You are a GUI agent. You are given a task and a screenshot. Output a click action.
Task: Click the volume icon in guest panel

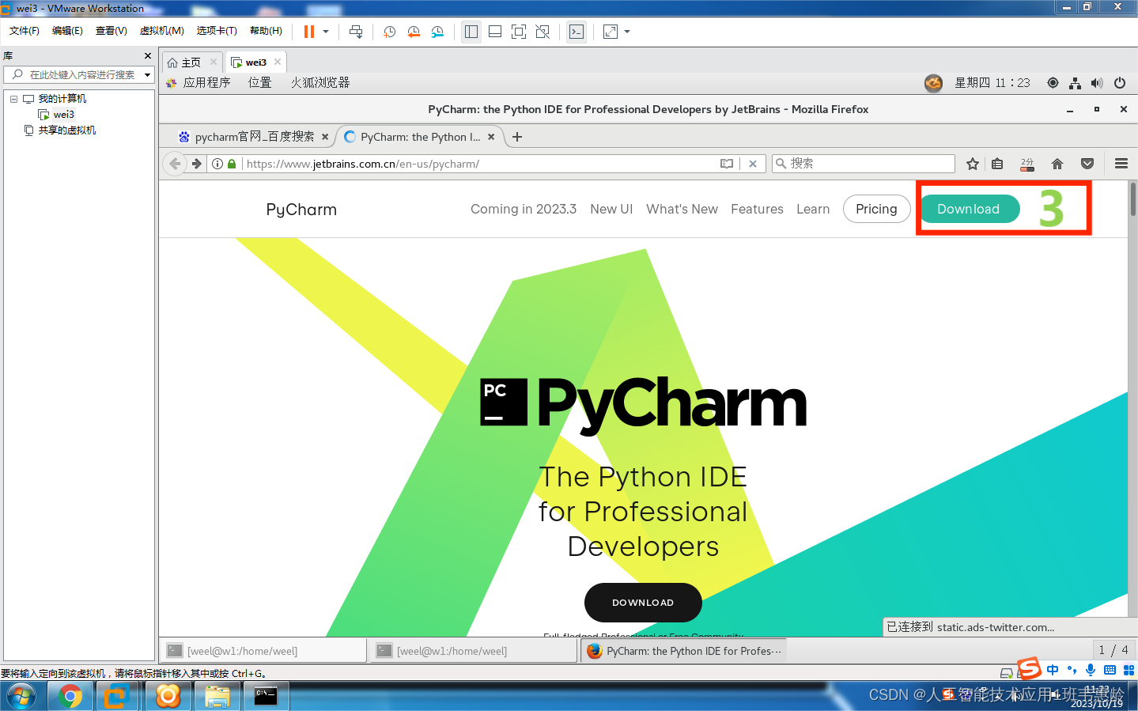1097,83
